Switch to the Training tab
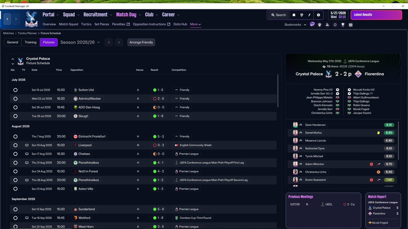 click(x=31, y=42)
